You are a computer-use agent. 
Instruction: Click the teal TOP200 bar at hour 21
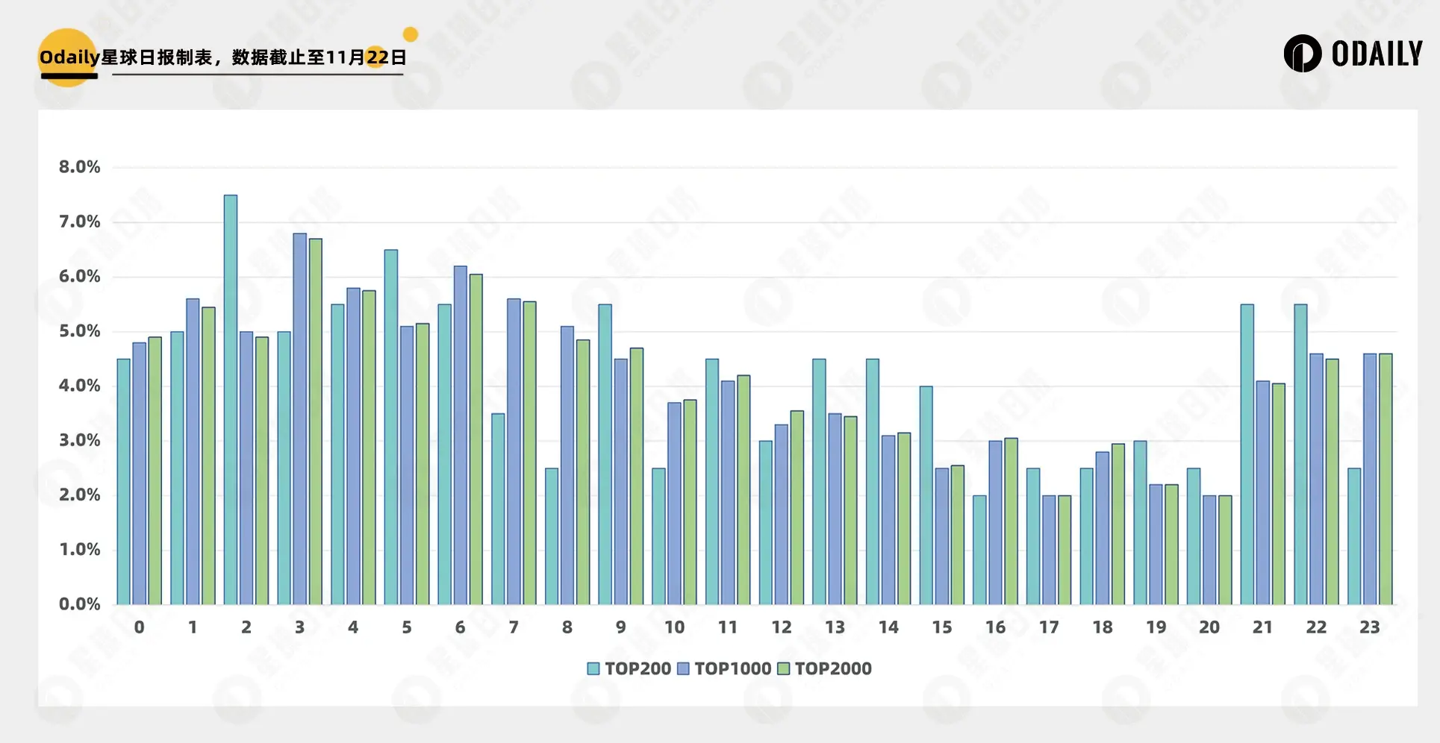tap(1247, 454)
